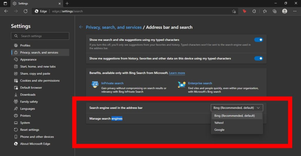301x156 pixels.
Task: Open a new tab with plus icon
Action: [67, 4]
